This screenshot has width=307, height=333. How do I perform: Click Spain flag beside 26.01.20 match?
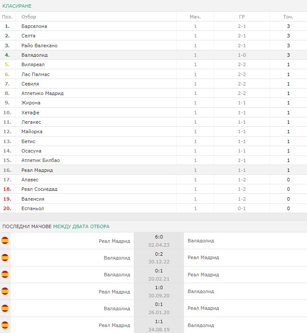(5, 308)
